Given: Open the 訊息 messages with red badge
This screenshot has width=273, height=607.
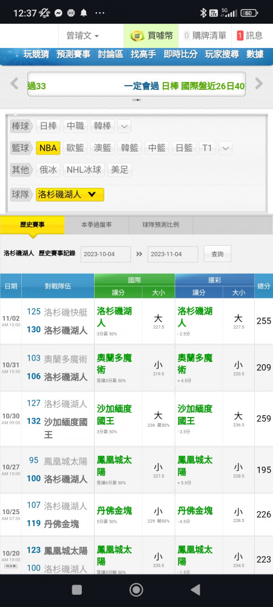Looking at the screenshot, I should point(249,36).
